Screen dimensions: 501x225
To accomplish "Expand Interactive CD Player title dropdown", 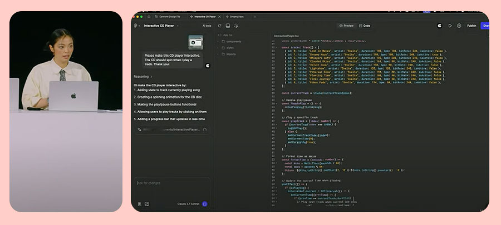I will (178, 26).
